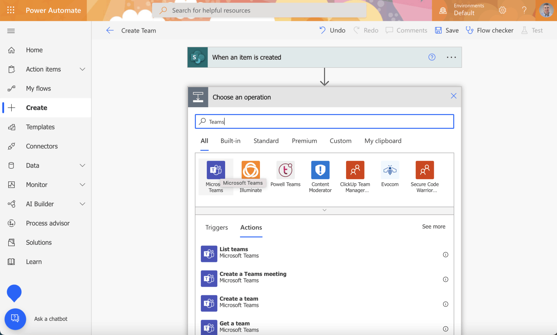Image resolution: width=557 pixels, height=335 pixels.
Task: Choose the Content Moderator connector icon
Action: [x=320, y=170]
